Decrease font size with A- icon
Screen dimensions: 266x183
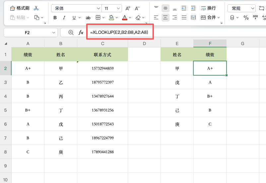(x=137, y=8)
